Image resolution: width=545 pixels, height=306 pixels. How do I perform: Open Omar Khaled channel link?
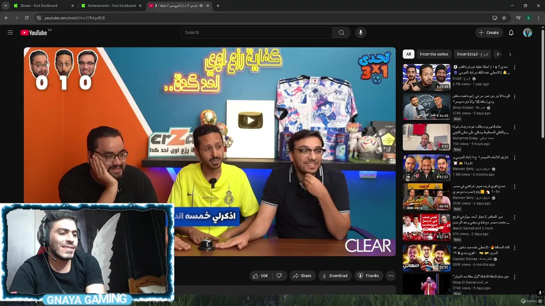click(x=469, y=108)
